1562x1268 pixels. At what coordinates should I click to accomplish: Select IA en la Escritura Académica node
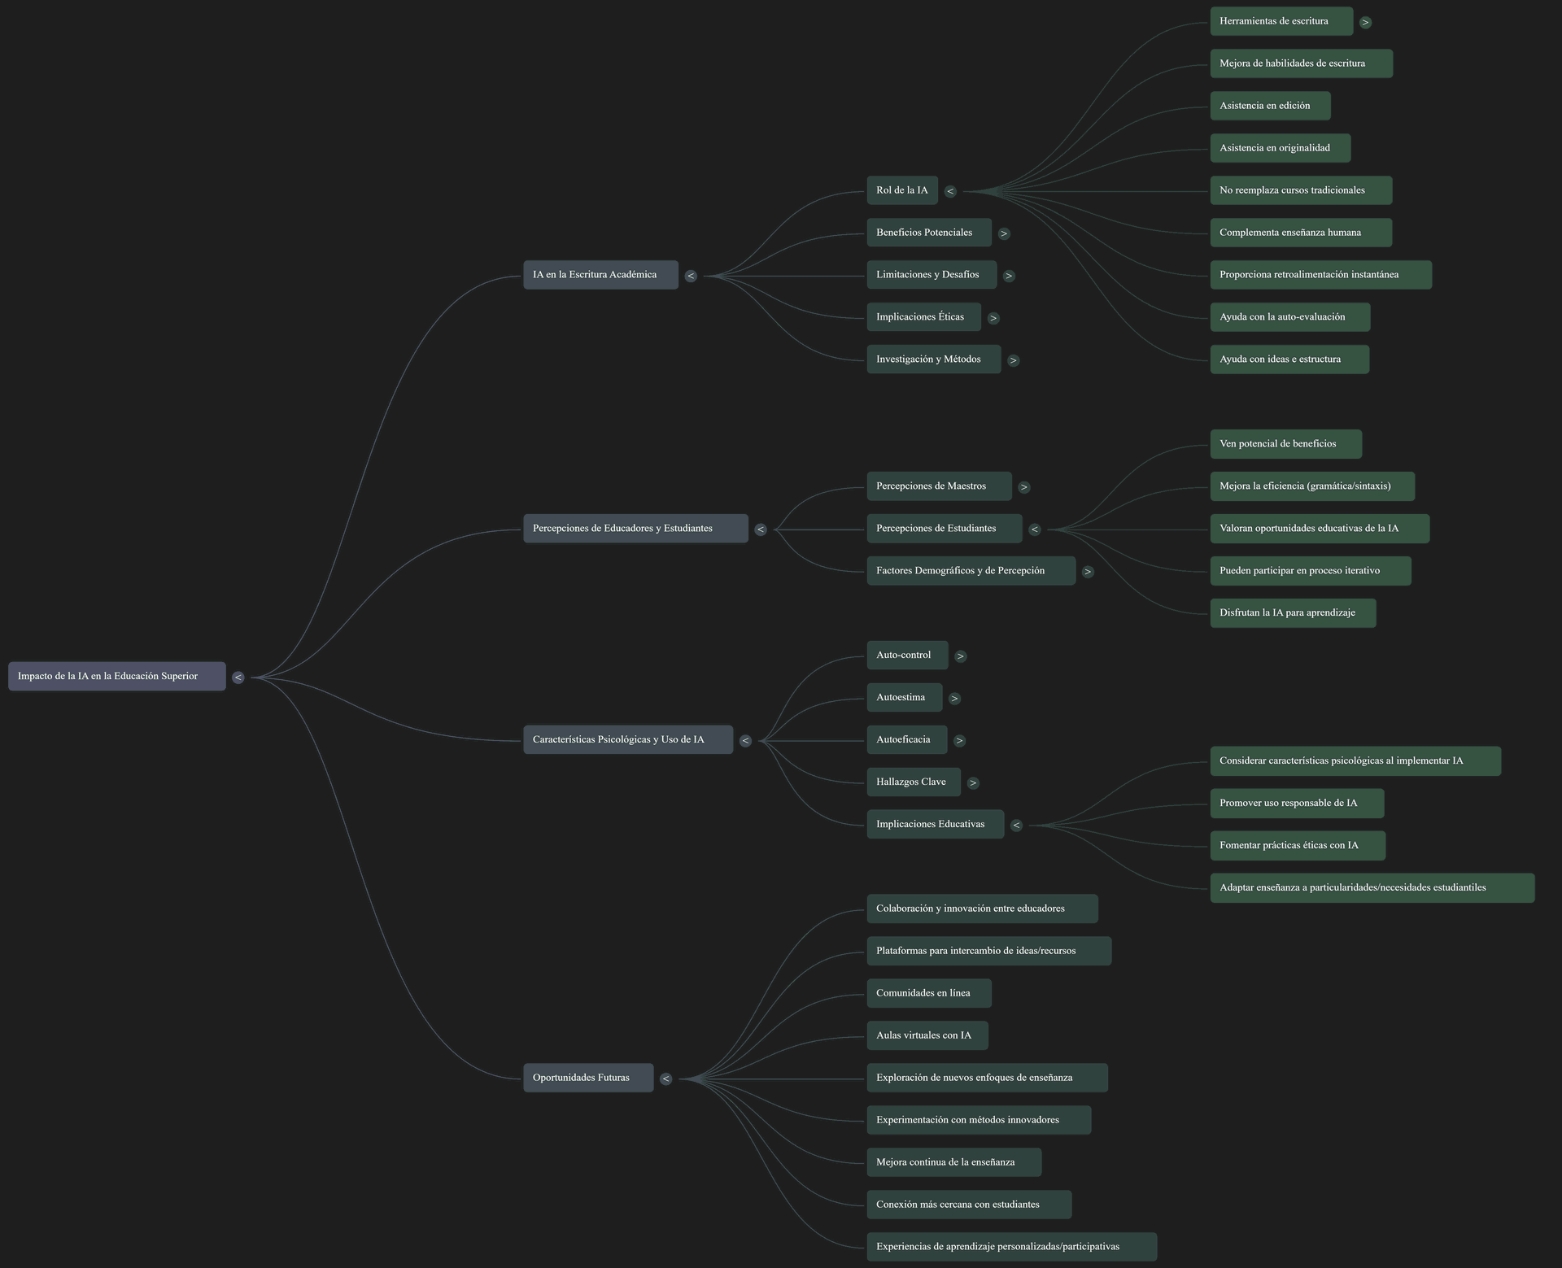[x=600, y=275]
